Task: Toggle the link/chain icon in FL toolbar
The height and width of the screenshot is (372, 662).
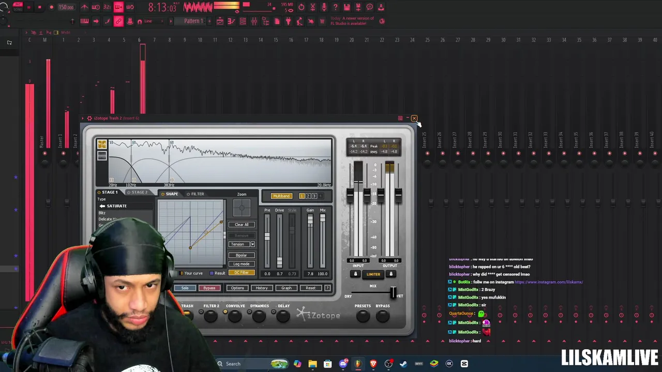Action: coord(118,21)
